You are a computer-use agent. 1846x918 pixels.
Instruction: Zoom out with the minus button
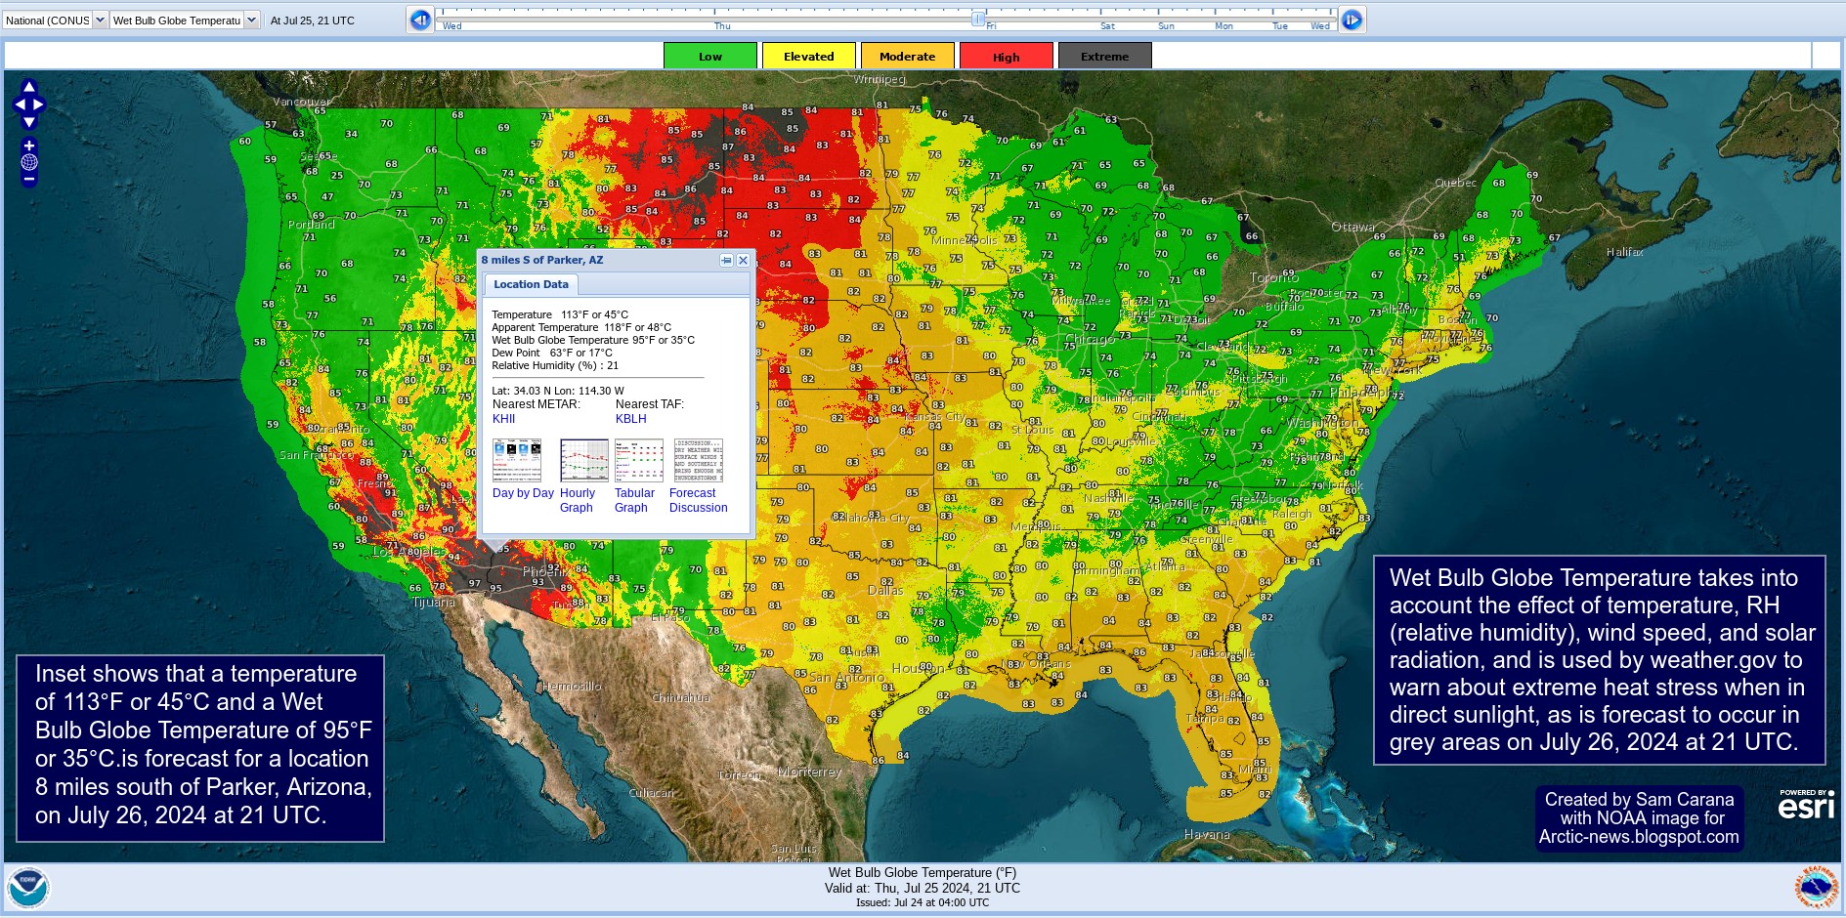(29, 179)
